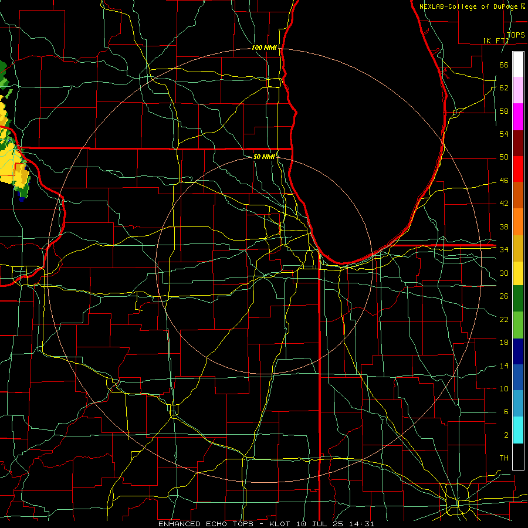Click the "(K FT)" units label

[496, 40]
